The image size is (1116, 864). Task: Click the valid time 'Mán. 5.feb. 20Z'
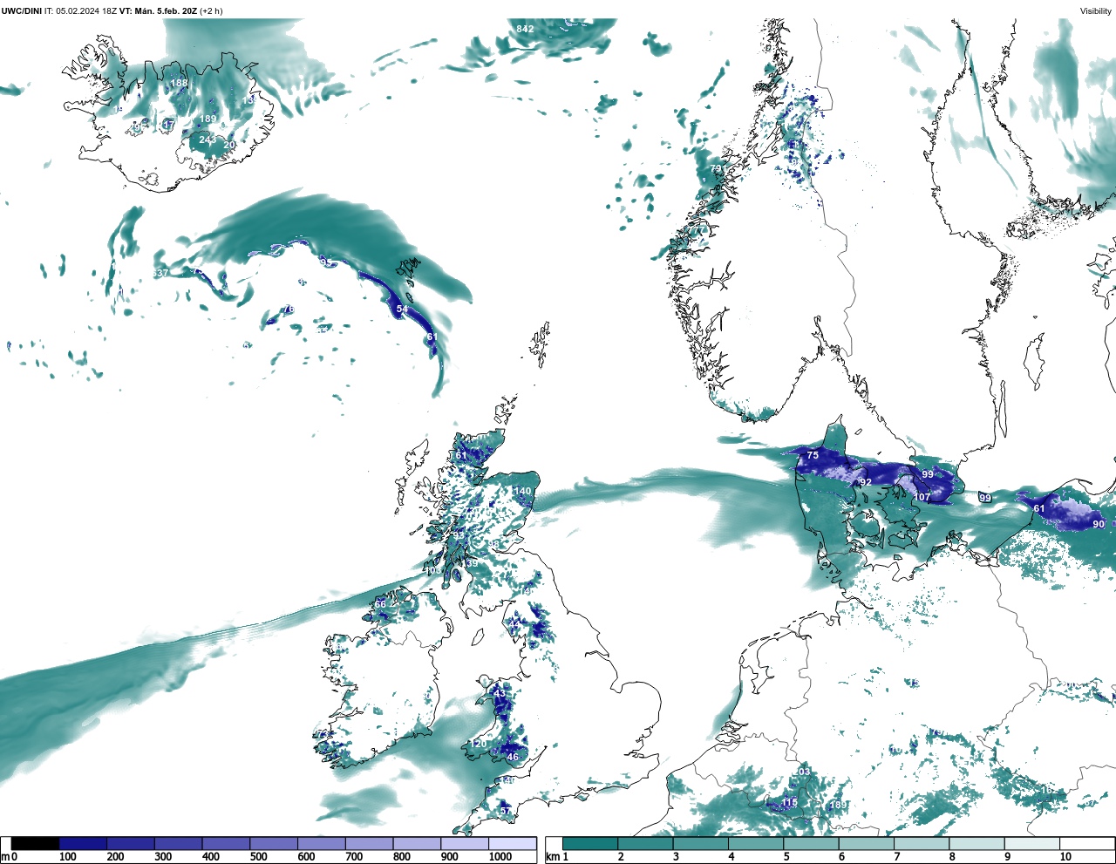click(x=166, y=10)
